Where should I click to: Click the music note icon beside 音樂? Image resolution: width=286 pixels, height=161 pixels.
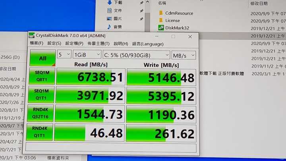click(109, 27)
